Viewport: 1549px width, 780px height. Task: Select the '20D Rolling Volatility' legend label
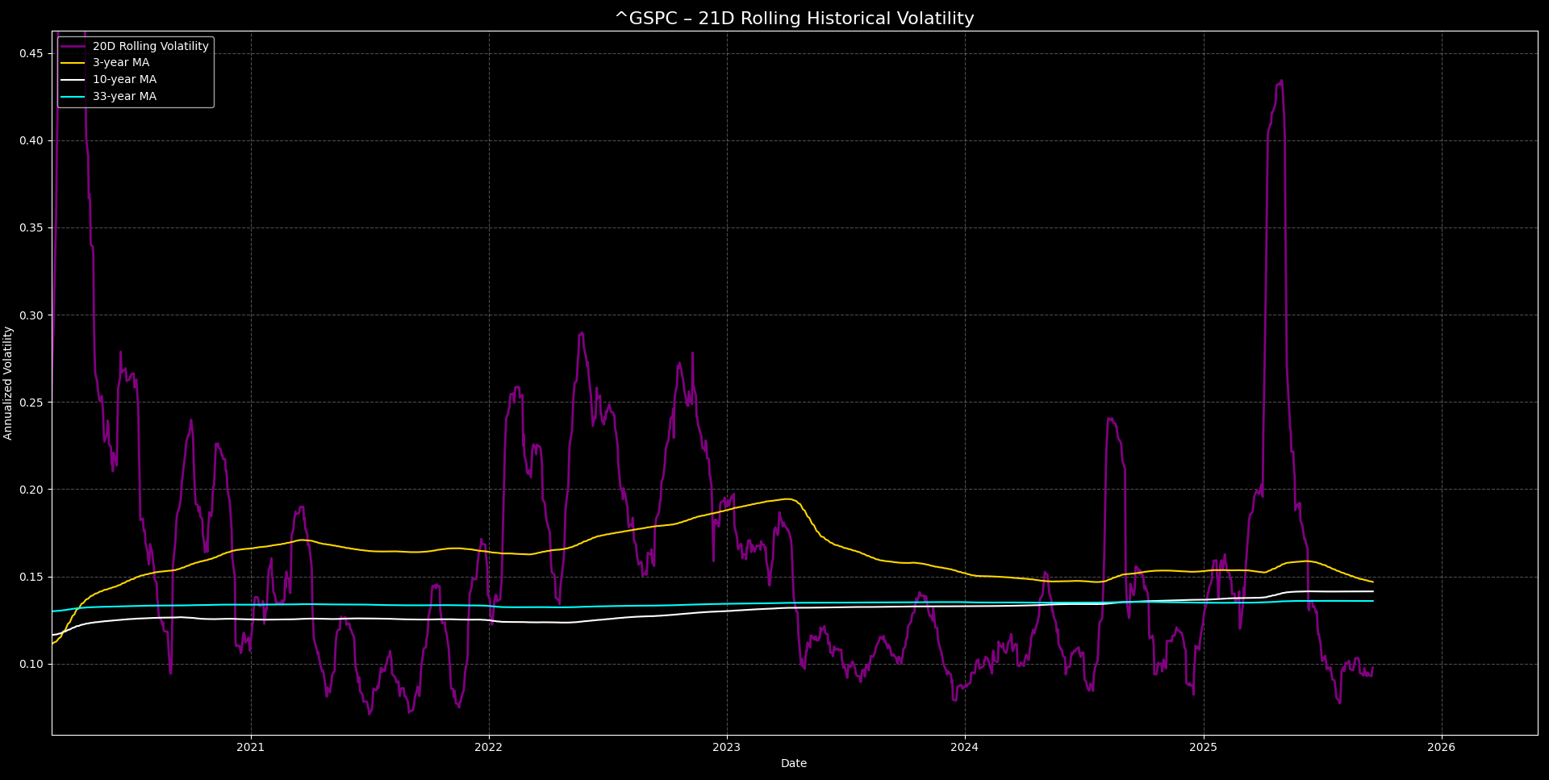pyautogui.click(x=151, y=46)
